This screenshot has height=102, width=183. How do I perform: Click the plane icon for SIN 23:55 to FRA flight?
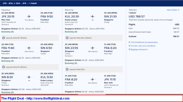(x=92, y=48)
